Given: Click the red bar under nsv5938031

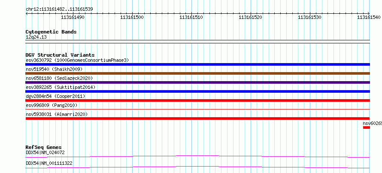Looking at the screenshot, I should pos(197,118).
